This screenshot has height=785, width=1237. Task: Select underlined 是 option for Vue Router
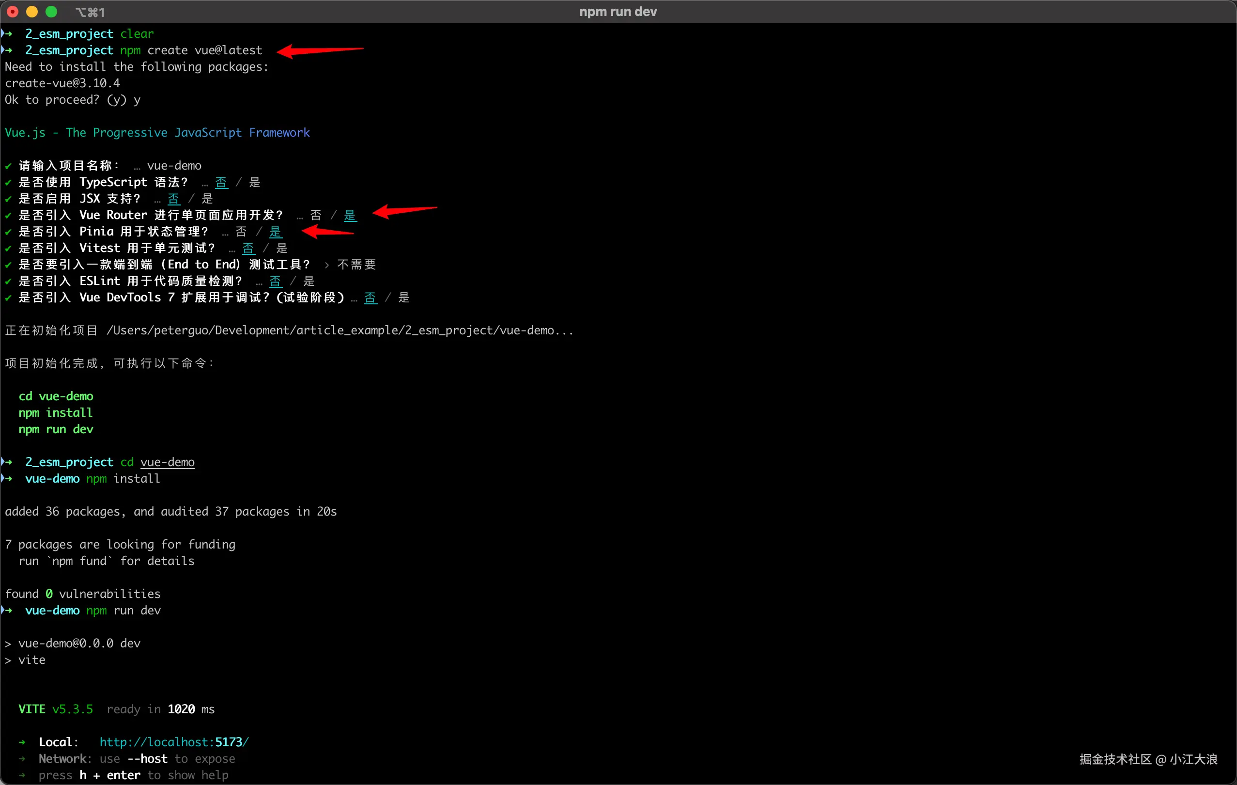(350, 215)
